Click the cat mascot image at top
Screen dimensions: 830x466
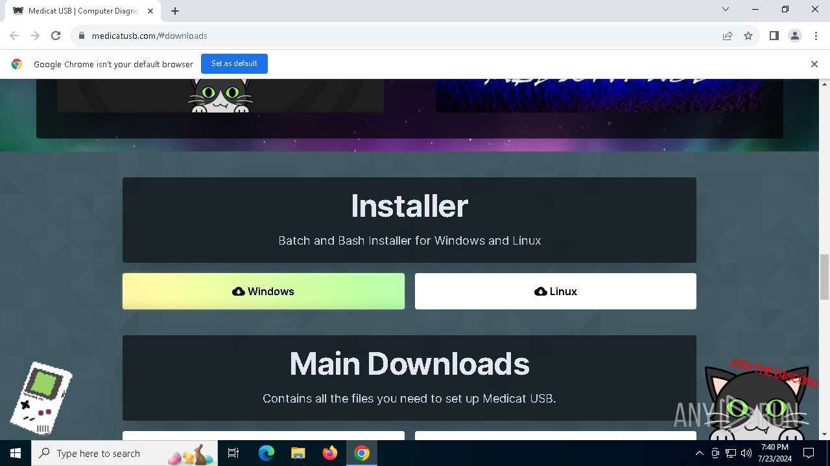point(220,96)
